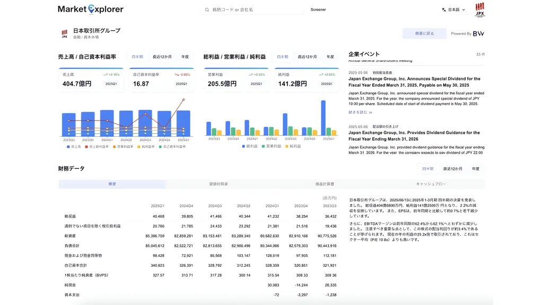Open the 日本語 language dropdown
The image size is (543, 305).
point(454,10)
